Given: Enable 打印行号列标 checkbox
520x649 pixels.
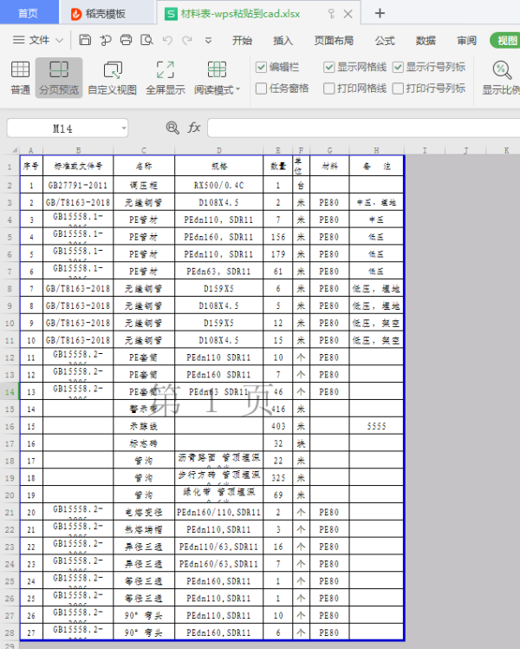Looking at the screenshot, I should 398,88.
